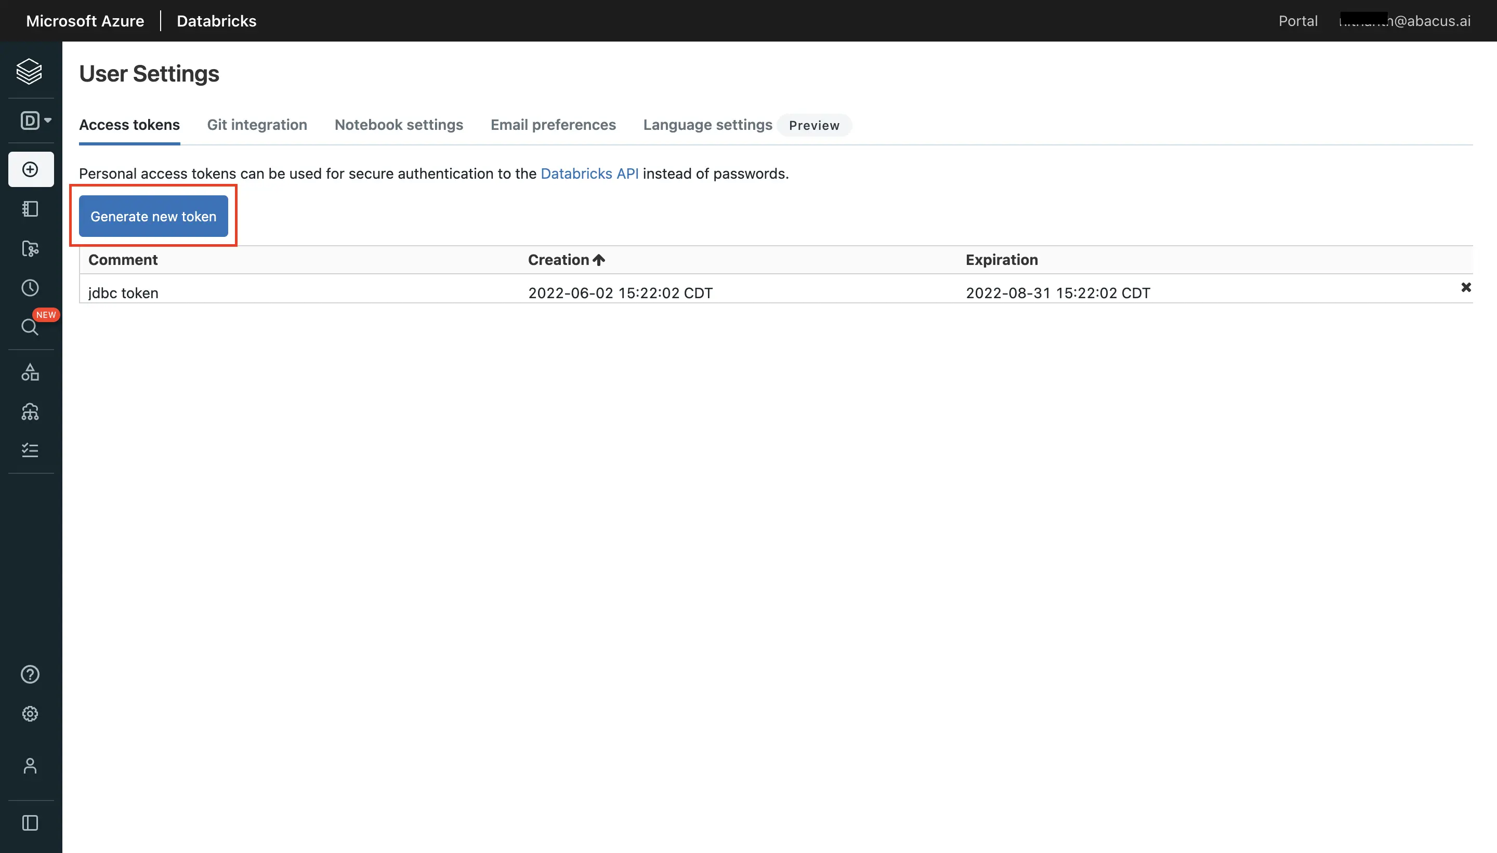Screen dimensions: 1497x853
Task: Revoke the jdbc token with the X
Action: tap(1465, 287)
